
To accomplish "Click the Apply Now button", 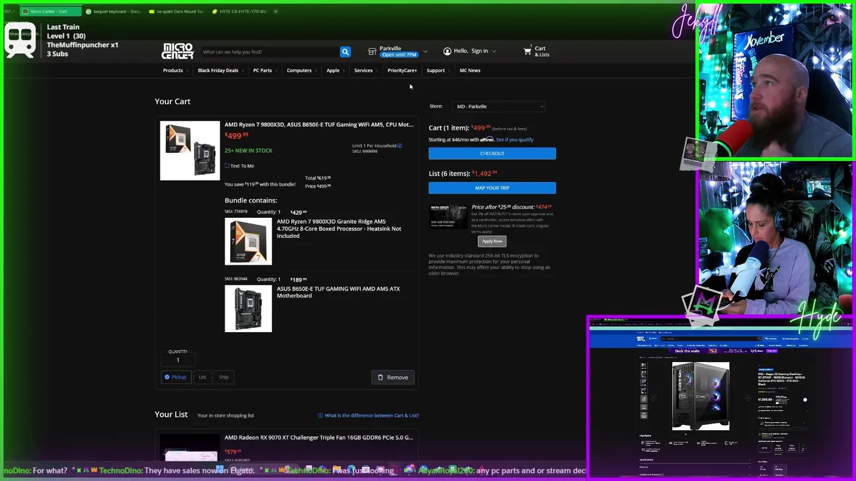I will coord(492,241).
